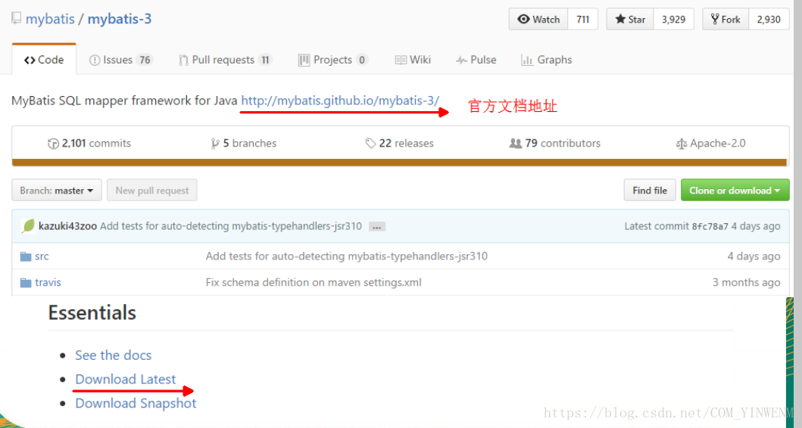The image size is (802, 428).
Task: Expand the Clone or download dropdown
Action: [x=735, y=190]
